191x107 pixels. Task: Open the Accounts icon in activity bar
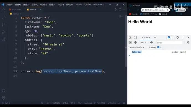[3, 90]
